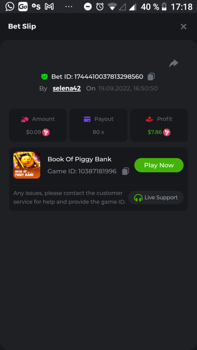Tap the TRON coin beside $0.09
This screenshot has height=350, width=197.
click(46, 132)
